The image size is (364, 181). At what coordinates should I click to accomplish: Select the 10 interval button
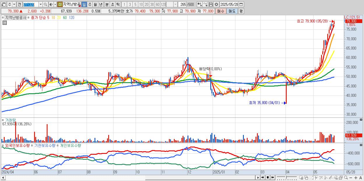(x=141, y=4)
